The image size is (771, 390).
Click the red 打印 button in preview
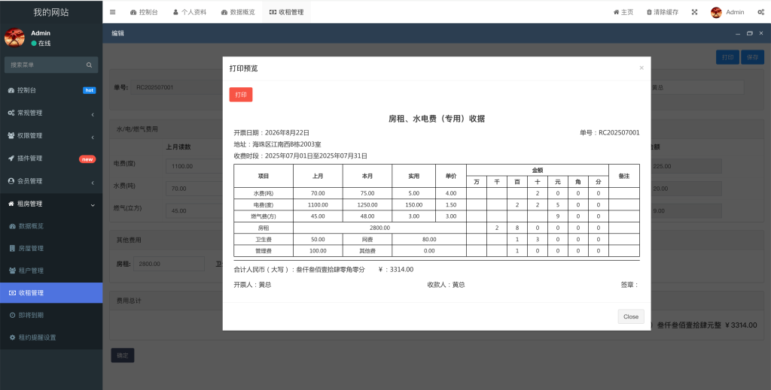pyautogui.click(x=241, y=95)
